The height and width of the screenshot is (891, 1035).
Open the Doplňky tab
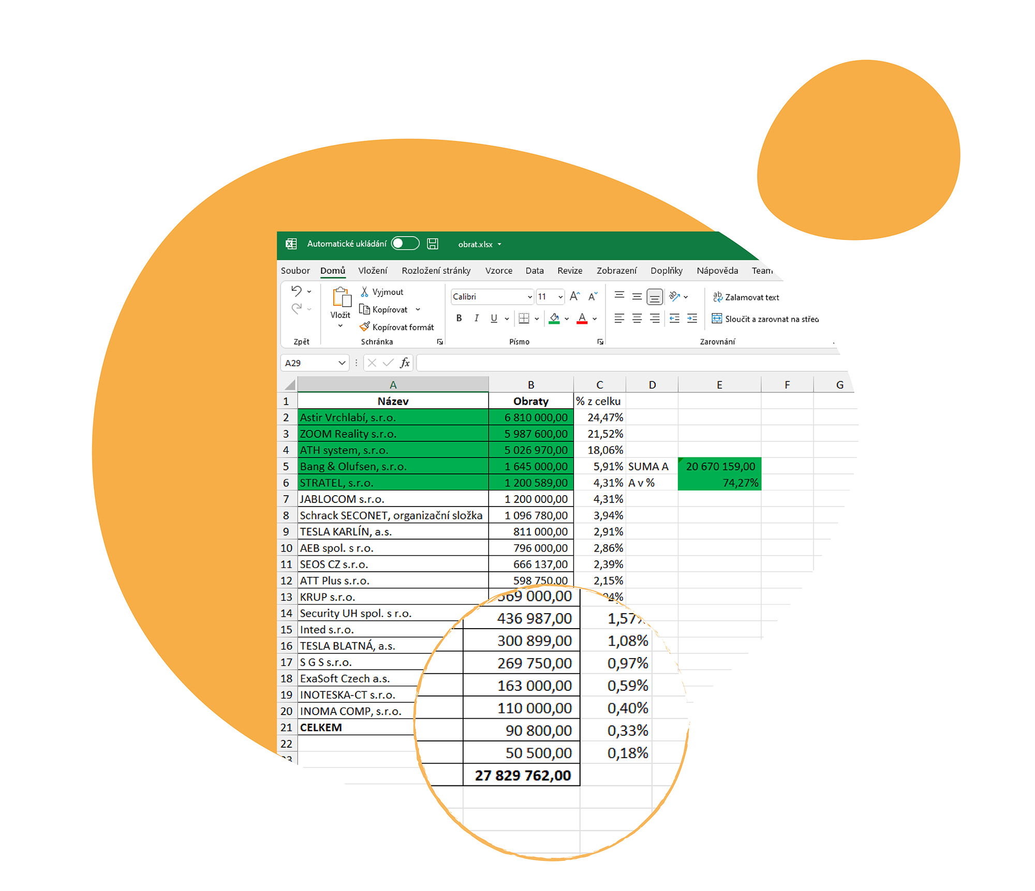tap(666, 271)
